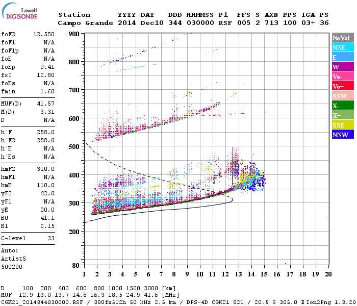Click the yF2 value 42.0
This screenshot has width=357, height=306.
click(x=47, y=193)
